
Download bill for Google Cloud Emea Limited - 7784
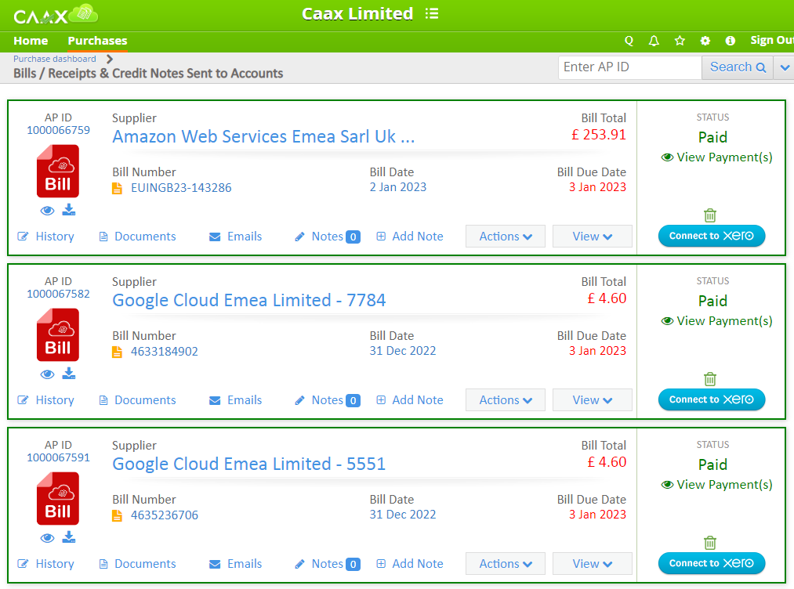[69, 374]
